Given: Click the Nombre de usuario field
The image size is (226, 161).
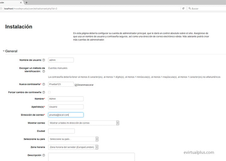Looking at the screenshot, I should pyautogui.click(x=61, y=60).
